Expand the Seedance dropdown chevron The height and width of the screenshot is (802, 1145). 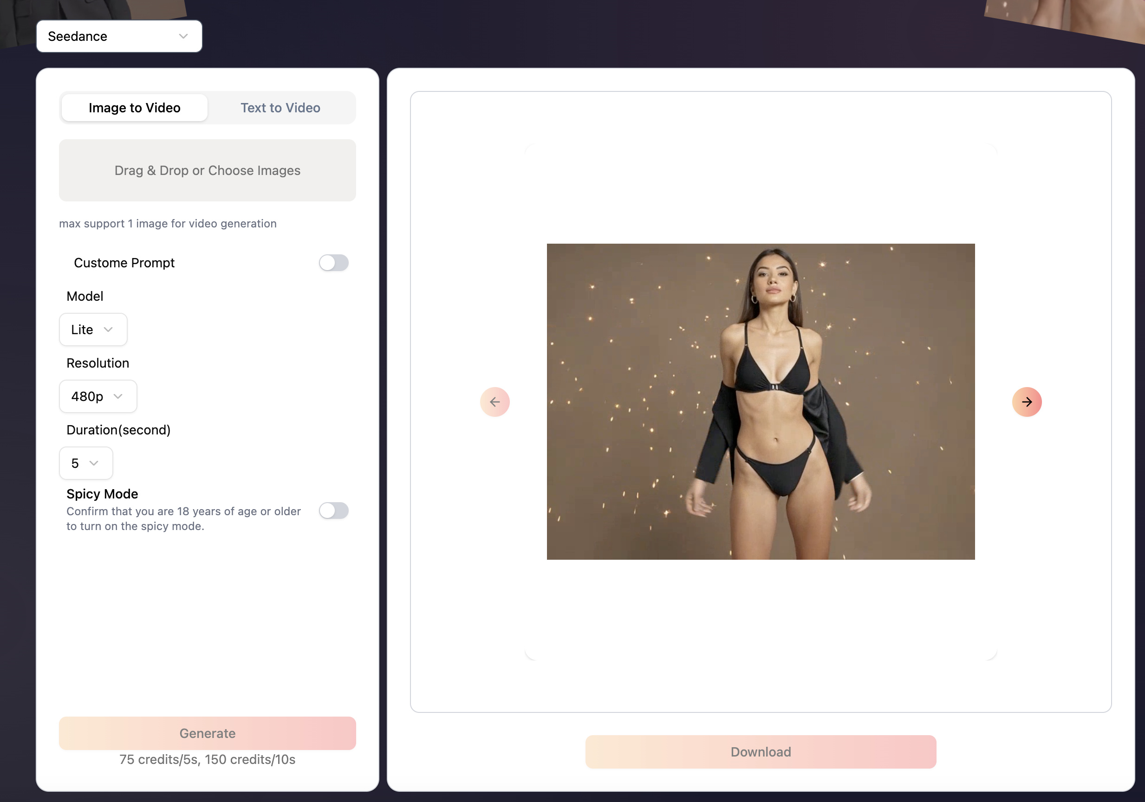coord(182,36)
